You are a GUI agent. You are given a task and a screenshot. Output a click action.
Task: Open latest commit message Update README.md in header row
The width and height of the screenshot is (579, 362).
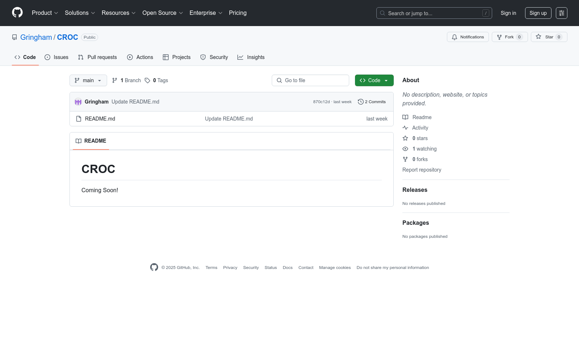135,102
